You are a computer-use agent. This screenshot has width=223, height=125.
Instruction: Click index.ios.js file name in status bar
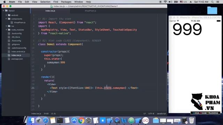(x=36, y=114)
